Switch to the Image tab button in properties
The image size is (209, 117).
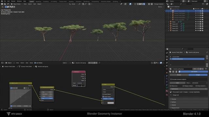pyautogui.click(x=198, y=75)
